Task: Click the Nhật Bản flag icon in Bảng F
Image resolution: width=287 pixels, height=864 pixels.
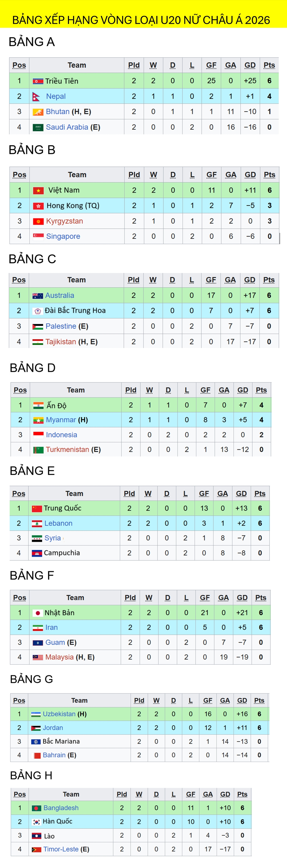Action: [38, 613]
